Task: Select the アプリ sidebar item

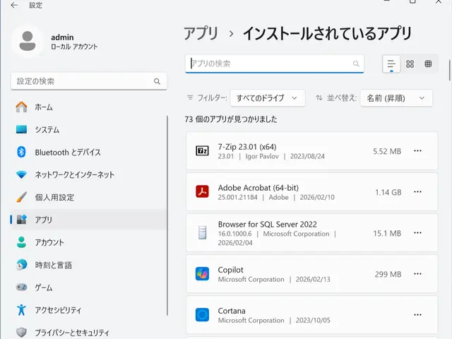Action: coord(89,220)
